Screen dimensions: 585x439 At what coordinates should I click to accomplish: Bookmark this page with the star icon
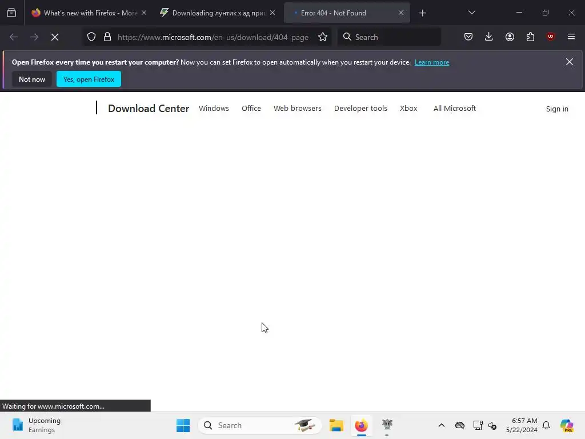[323, 37]
